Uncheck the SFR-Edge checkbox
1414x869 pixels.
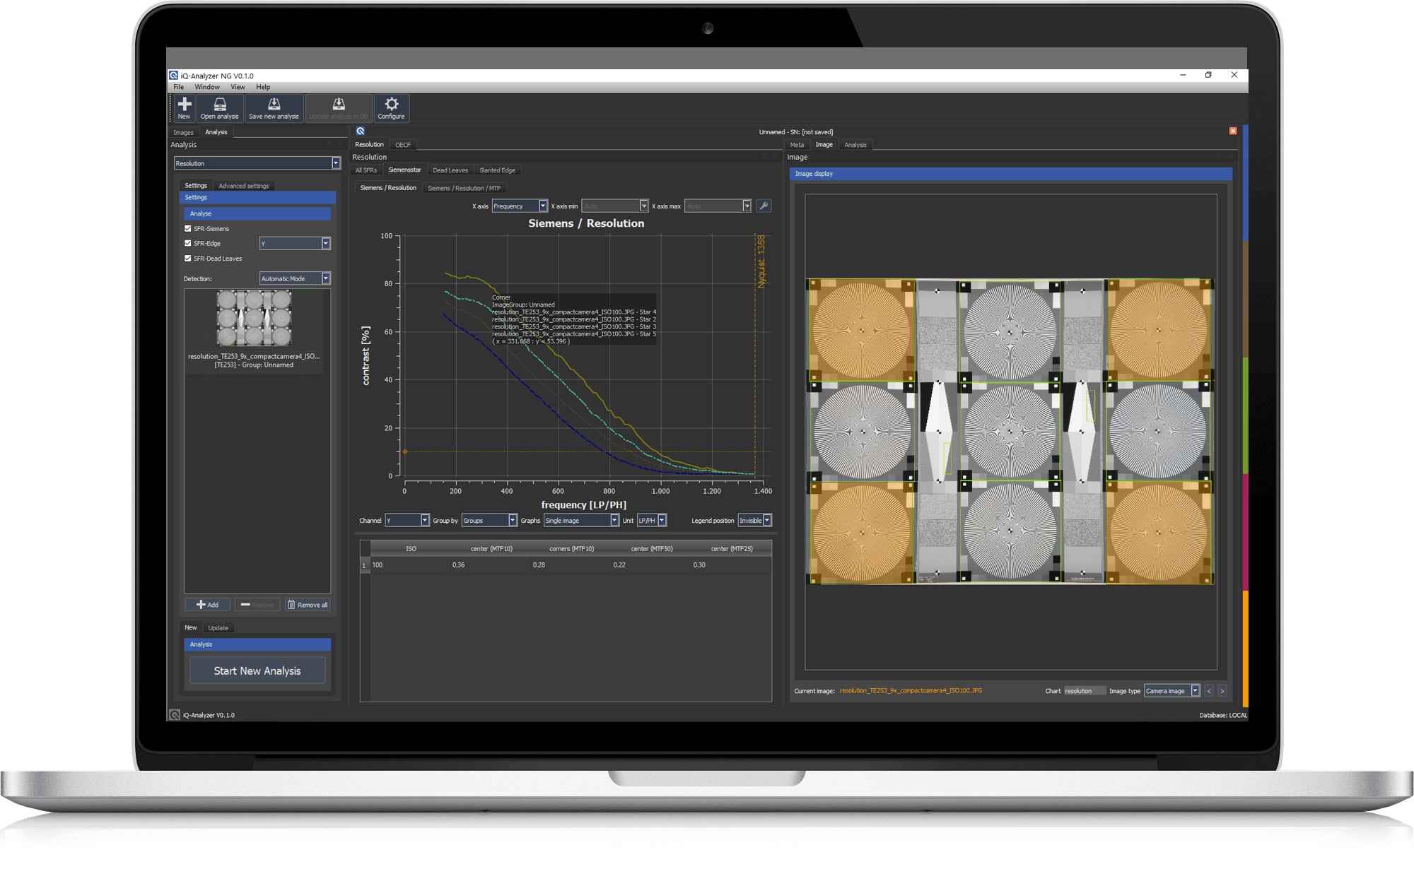coord(188,243)
